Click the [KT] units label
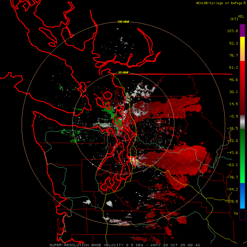Viewport: 247px width, 247px height. [234, 19]
